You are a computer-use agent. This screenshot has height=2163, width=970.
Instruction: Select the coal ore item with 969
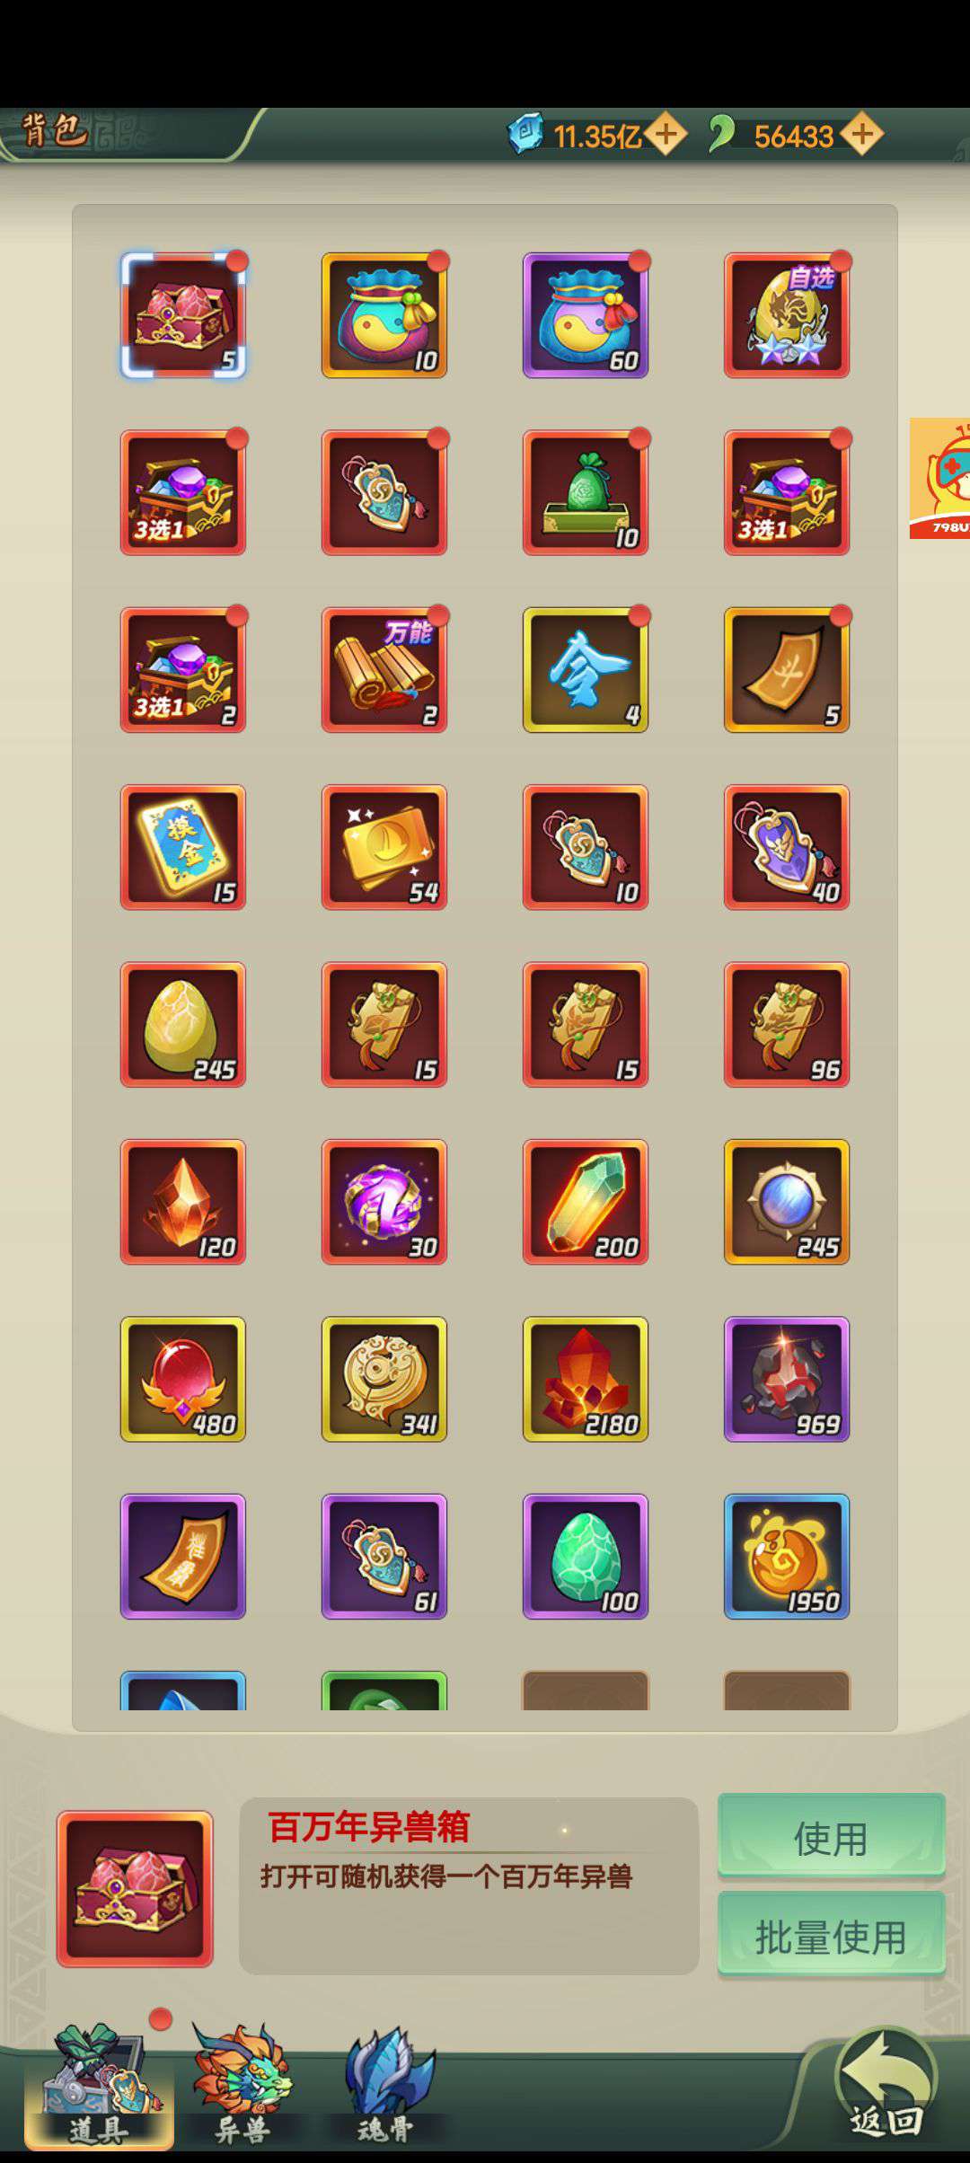pyautogui.click(x=787, y=1380)
